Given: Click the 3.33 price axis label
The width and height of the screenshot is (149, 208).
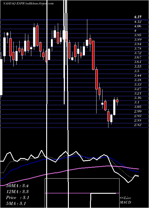Looking at the screenshot, I should [138, 84].
